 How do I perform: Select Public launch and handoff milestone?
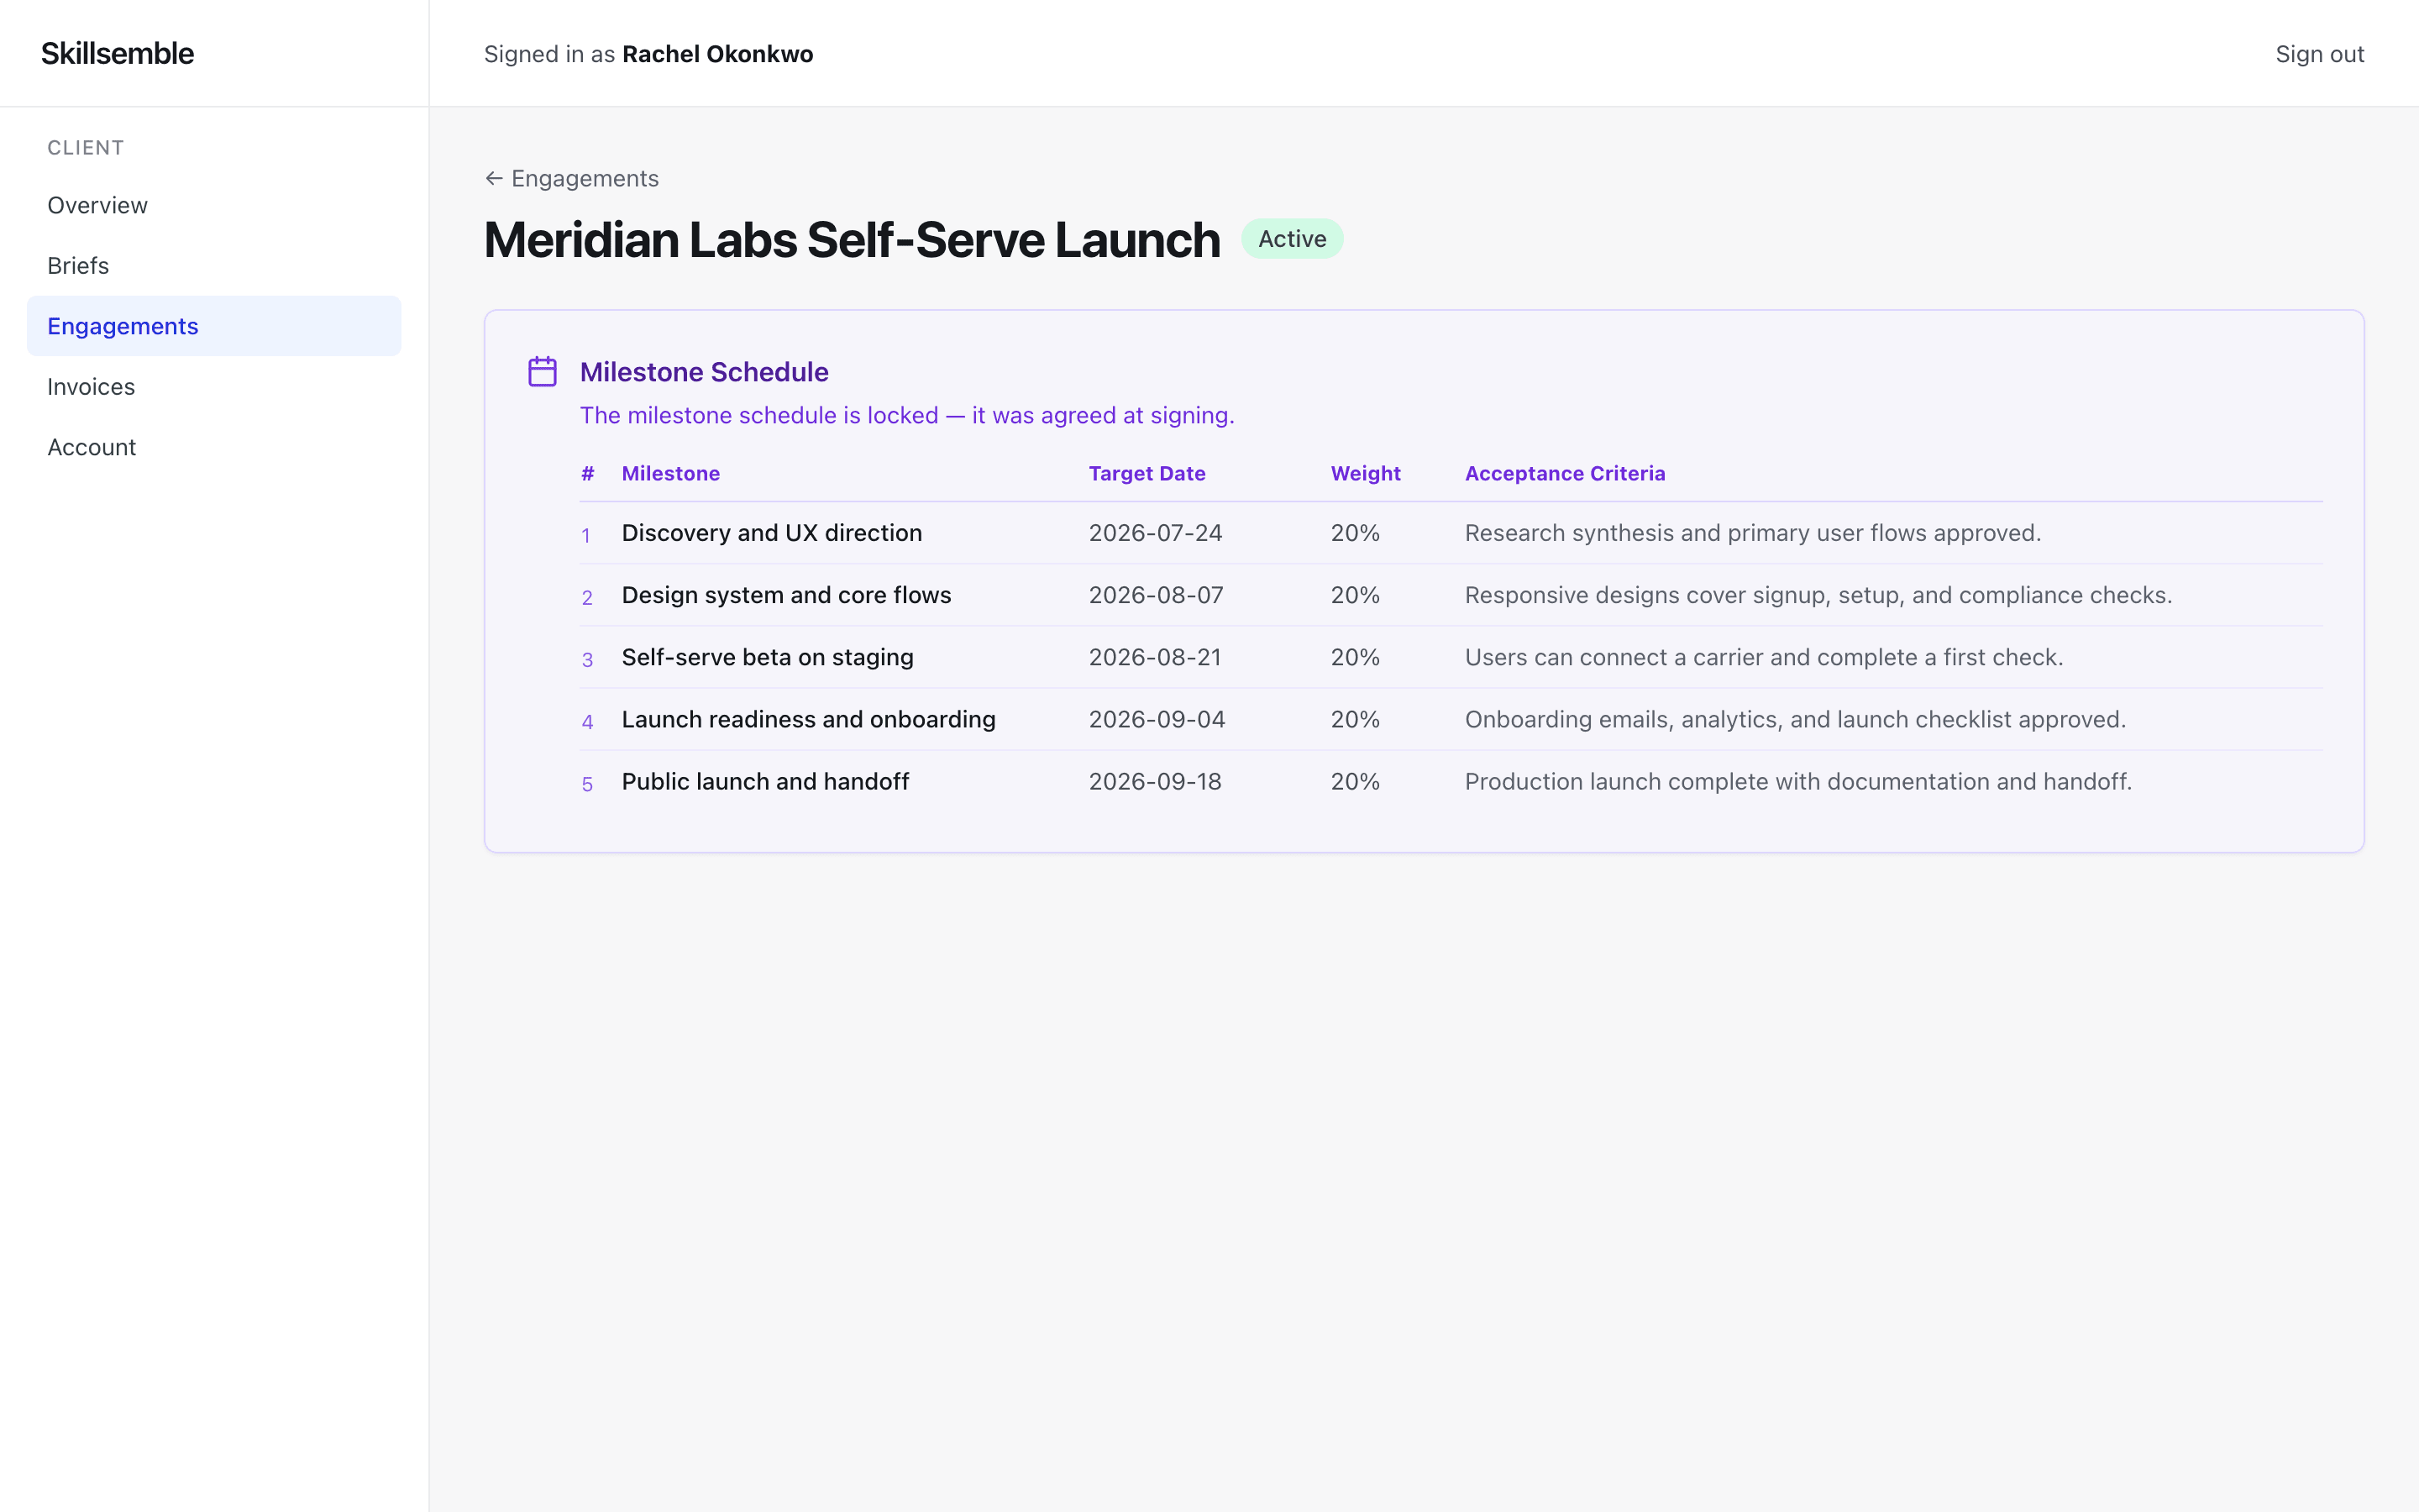[x=764, y=781]
